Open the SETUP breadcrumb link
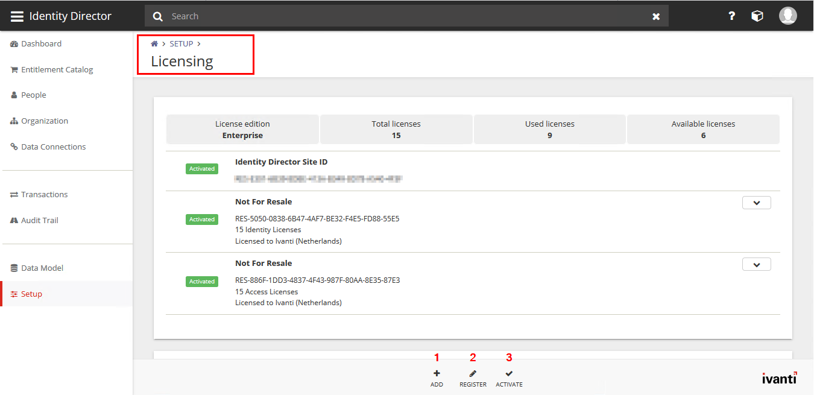Image resolution: width=814 pixels, height=395 pixels. [181, 43]
